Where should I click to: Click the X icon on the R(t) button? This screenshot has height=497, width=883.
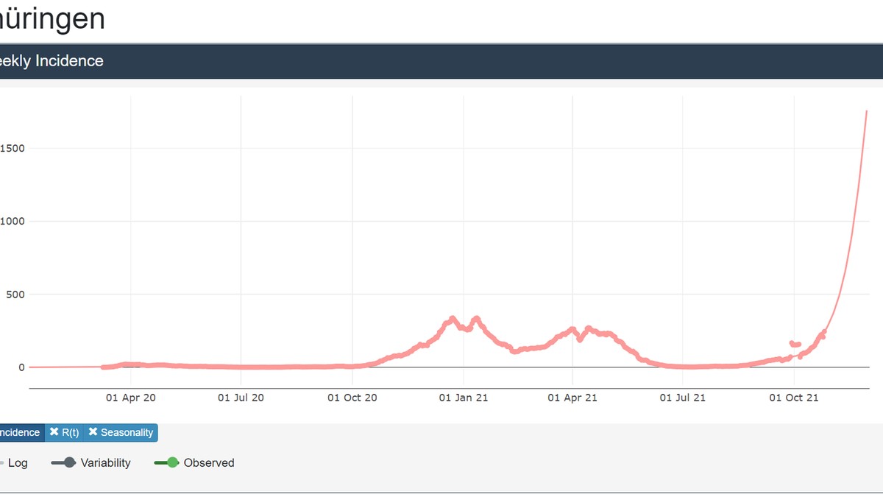tap(54, 432)
